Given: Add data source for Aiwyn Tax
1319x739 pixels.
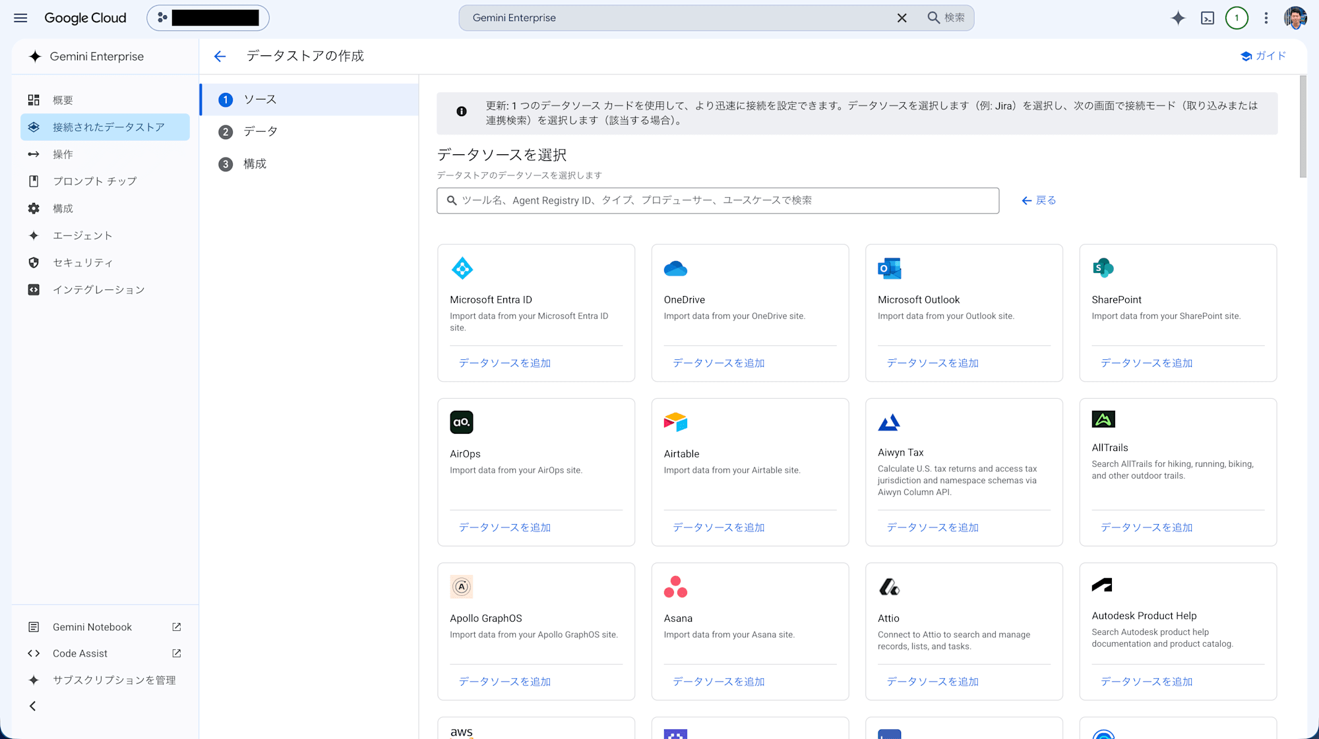Looking at the screenshot, I should tap(932, 527).
